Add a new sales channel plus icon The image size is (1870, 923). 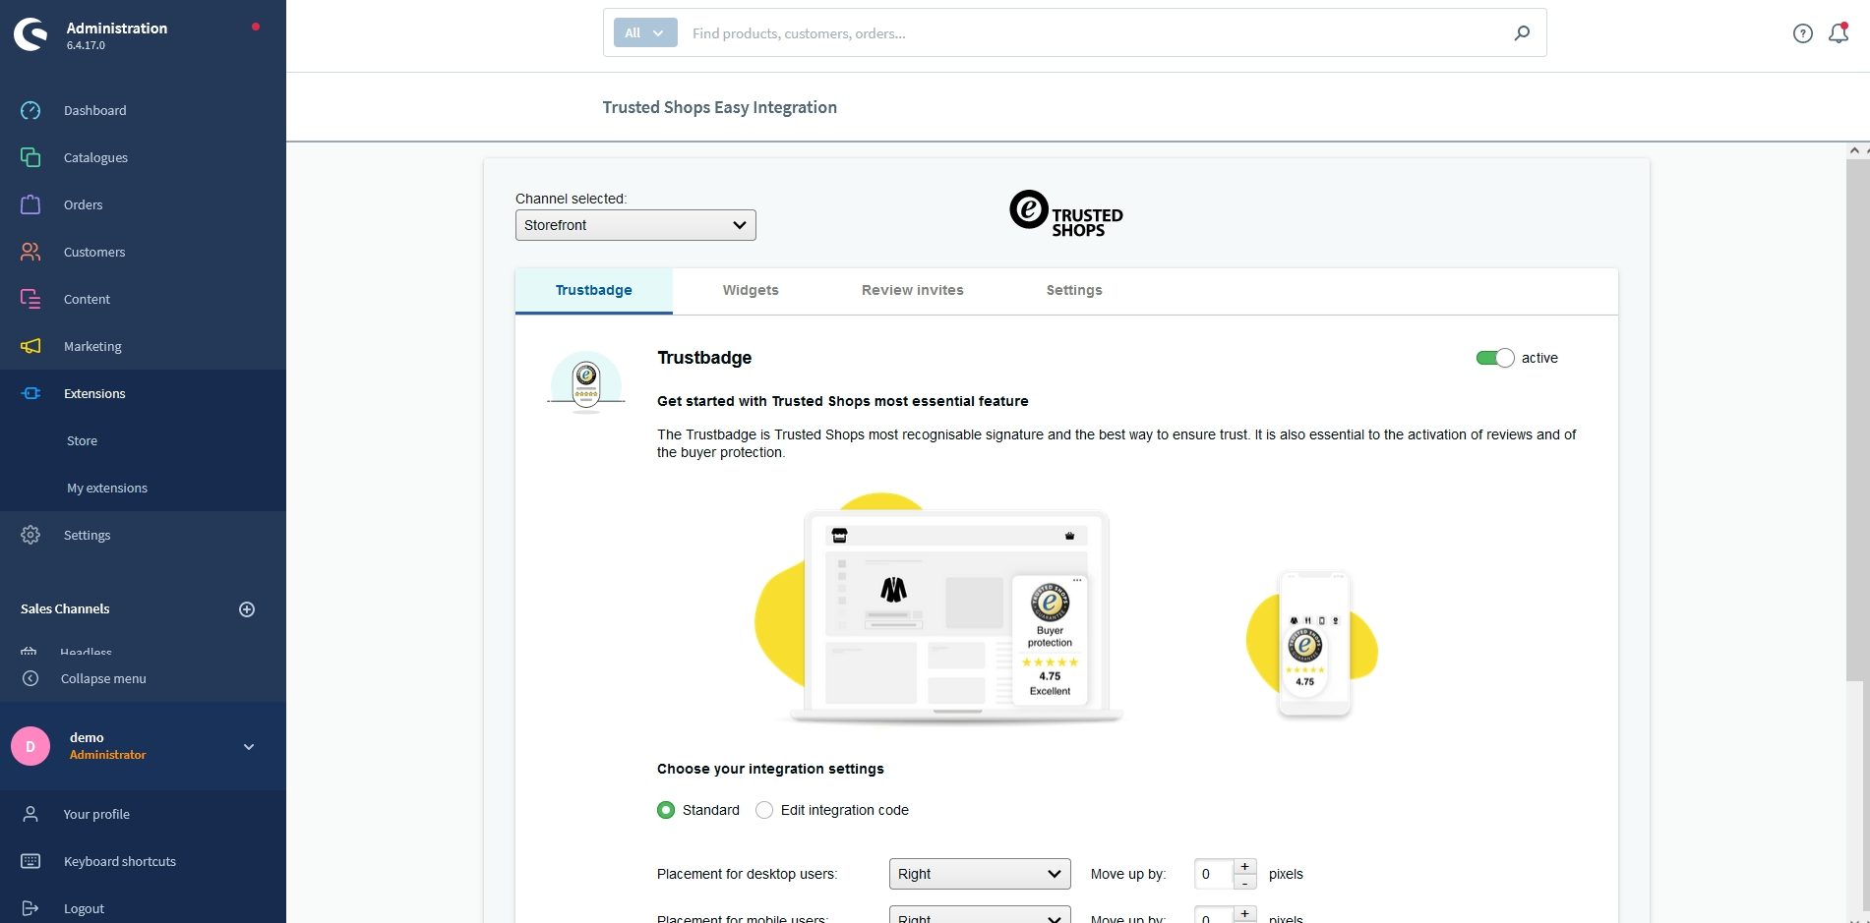tap(247, 609)
